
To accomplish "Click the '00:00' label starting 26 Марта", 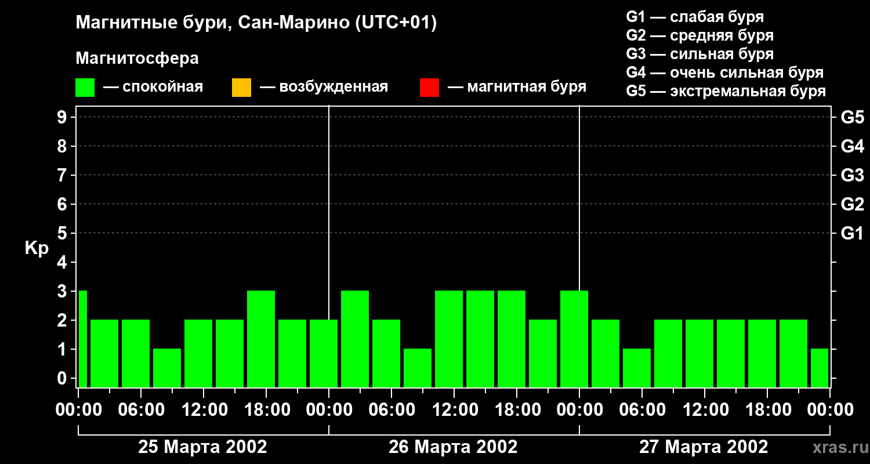I will (x=329, y=410).
